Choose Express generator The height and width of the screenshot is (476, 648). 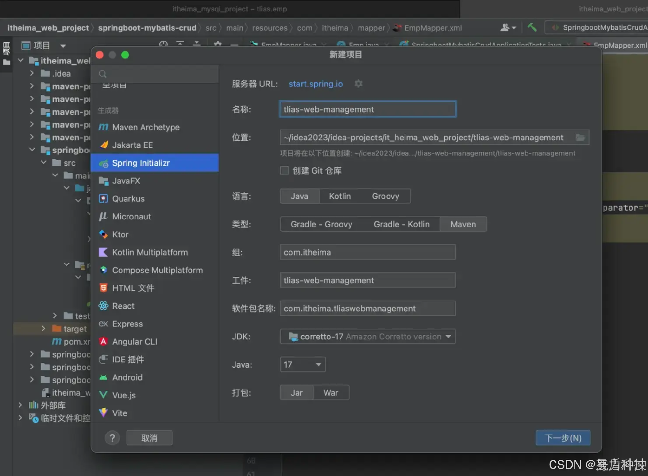[155, 324]
